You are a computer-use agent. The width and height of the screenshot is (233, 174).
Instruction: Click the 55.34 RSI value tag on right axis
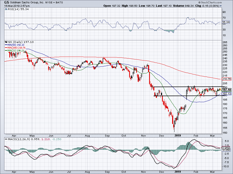pos(226,22)
